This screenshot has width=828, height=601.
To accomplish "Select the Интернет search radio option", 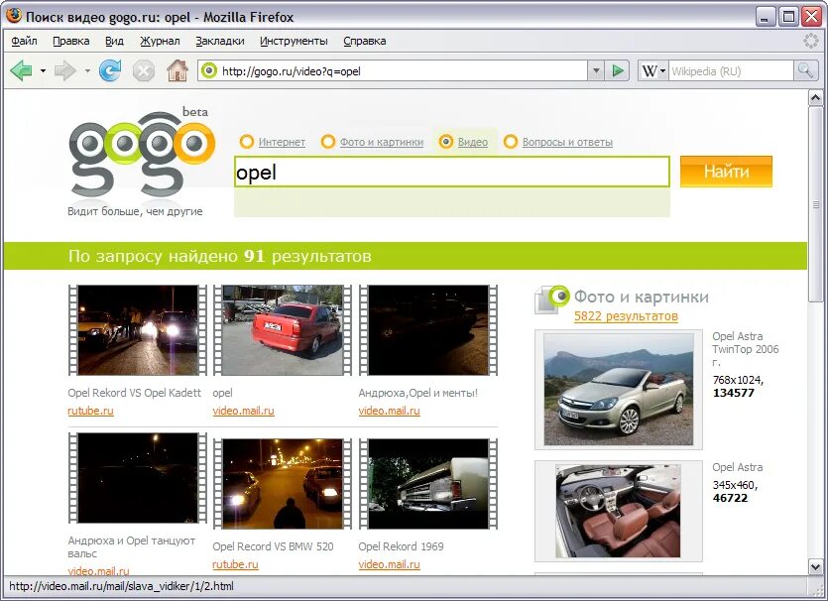I will [x=246, y=142].
